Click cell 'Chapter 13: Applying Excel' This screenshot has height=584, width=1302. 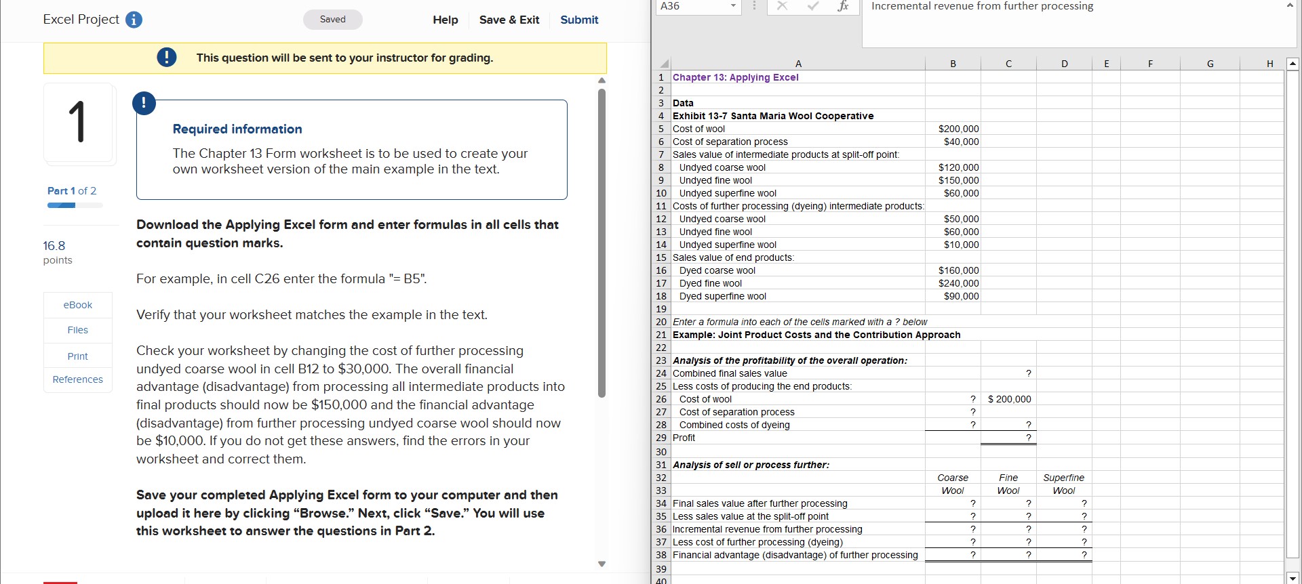pos(798,77)
